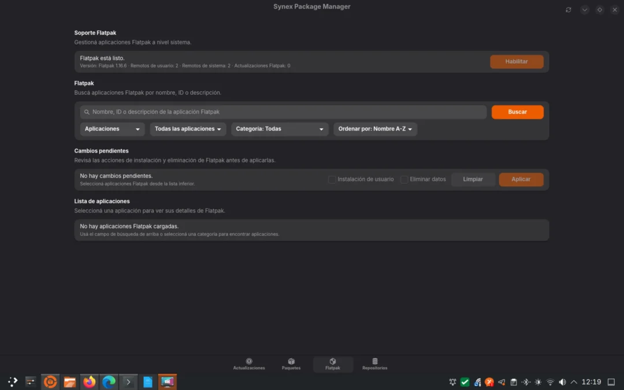The image size is (624, 390).
Task: Expand the Categoría: Todas dropdown
Action: (x=280, y=129)
